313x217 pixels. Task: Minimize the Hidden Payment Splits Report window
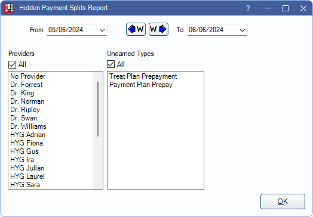[x=268, y=8]
